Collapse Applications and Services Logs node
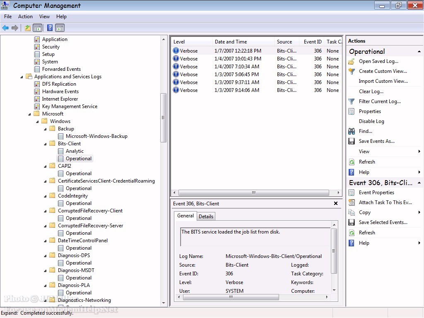 tap(22, 77)
